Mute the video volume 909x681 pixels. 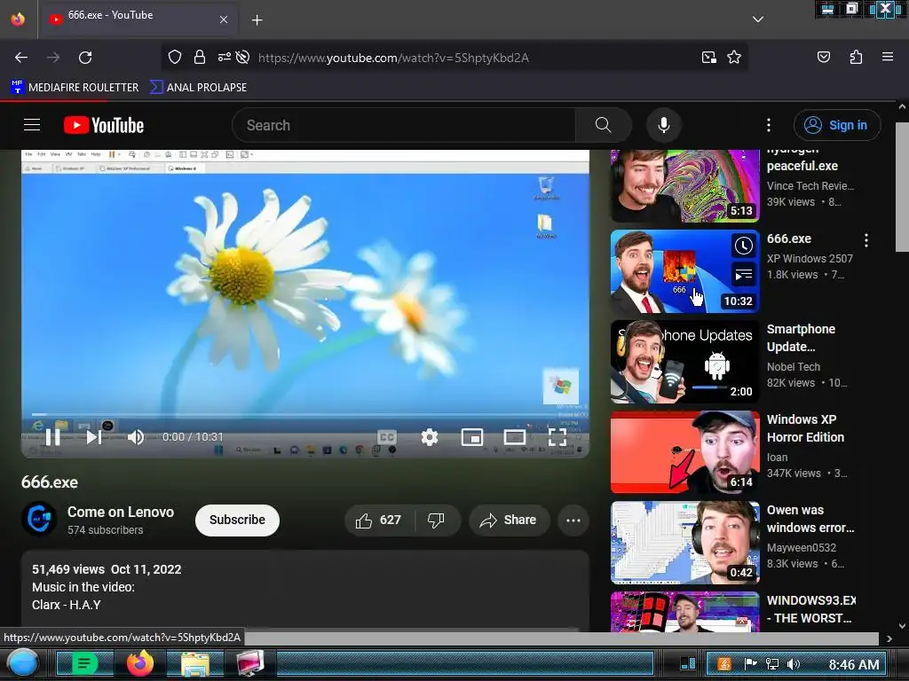coord(136,437)
